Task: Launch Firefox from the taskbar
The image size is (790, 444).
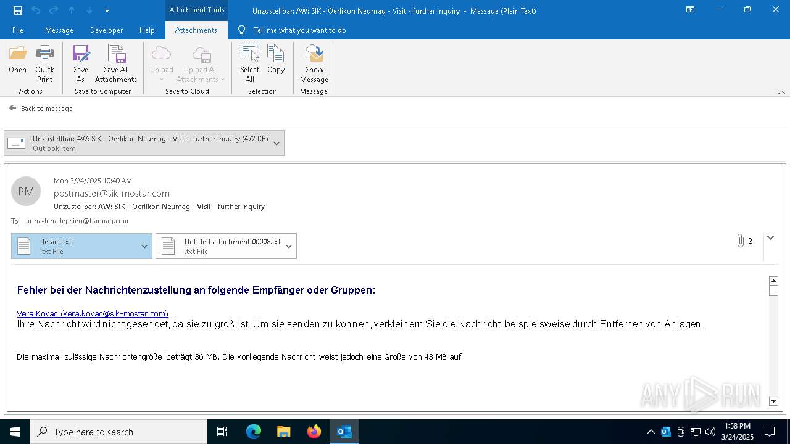Action: click(x=314, y=432)
